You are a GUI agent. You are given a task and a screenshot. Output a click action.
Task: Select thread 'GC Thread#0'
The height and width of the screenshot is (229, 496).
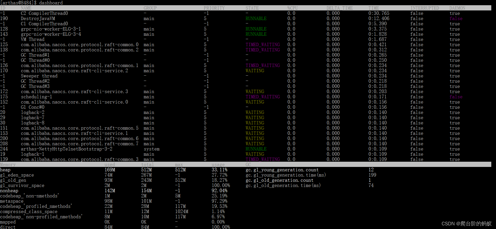coord(35,60)
